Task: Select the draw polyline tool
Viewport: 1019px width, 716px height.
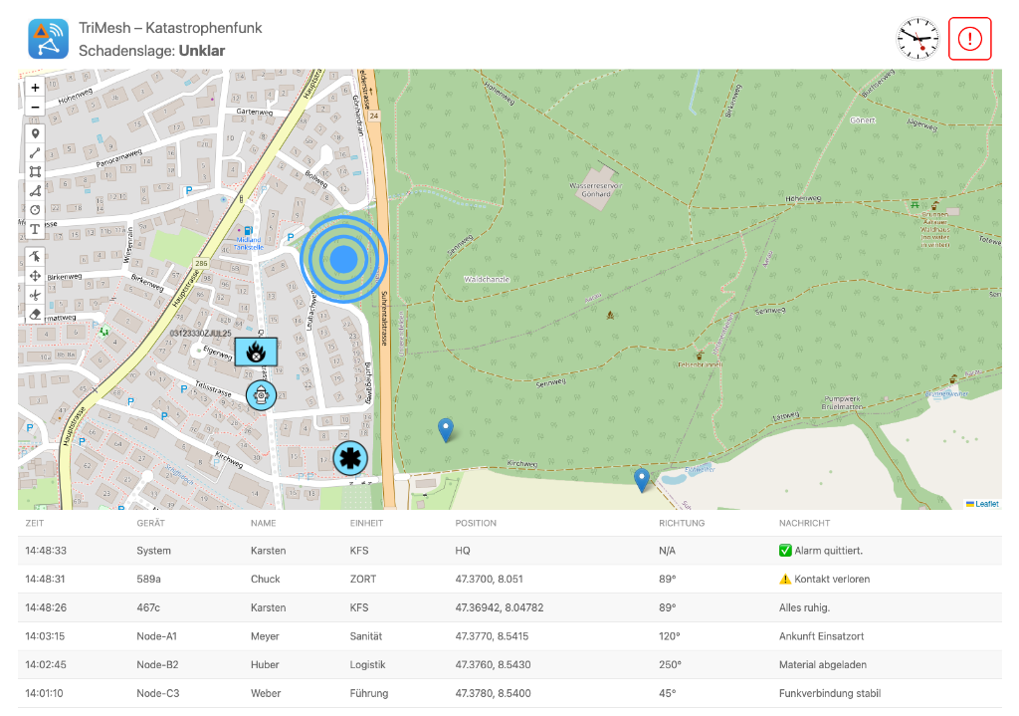Action: click(35, 152)
